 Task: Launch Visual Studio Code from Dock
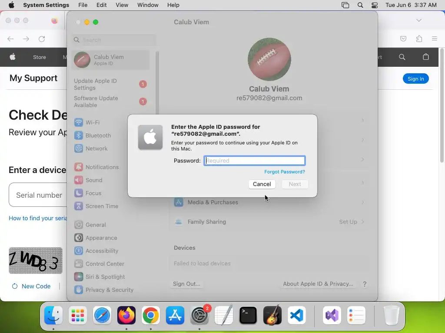[x=296, y=315]
